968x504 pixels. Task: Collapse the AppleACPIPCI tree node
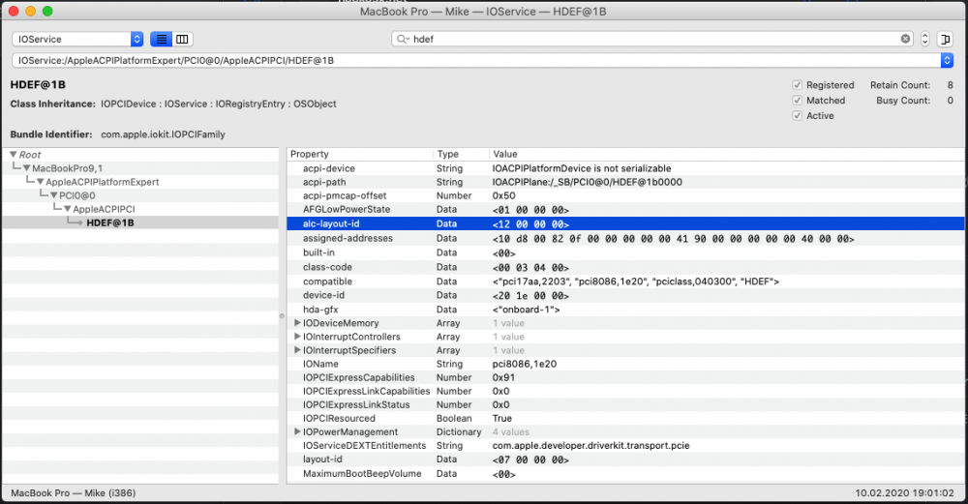coord(68,209)
